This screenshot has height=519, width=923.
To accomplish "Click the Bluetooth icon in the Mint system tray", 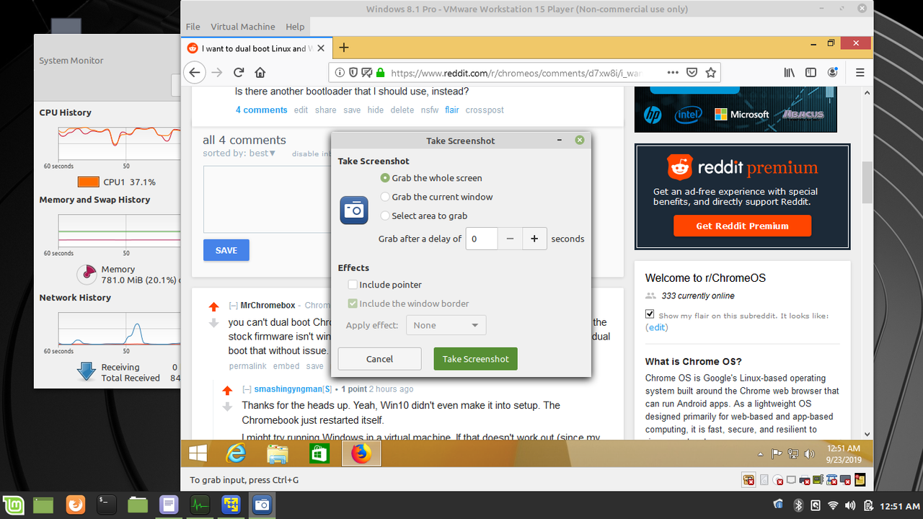I will click(x=798, y=505).
